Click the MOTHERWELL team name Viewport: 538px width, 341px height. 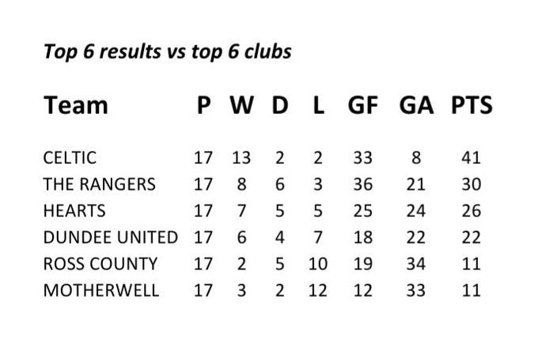101,290
